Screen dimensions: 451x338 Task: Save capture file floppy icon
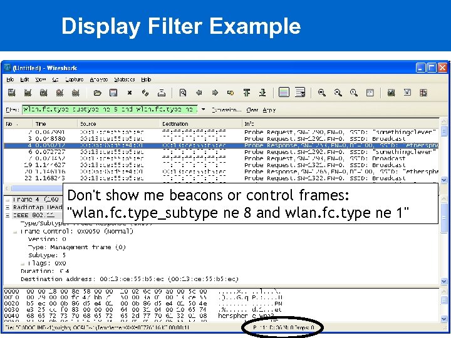point(113,93)
